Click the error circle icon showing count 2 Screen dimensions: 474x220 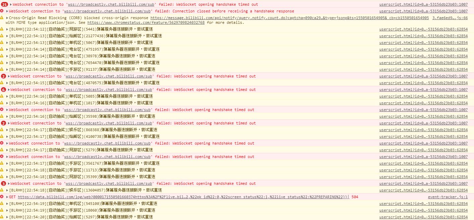3,76
